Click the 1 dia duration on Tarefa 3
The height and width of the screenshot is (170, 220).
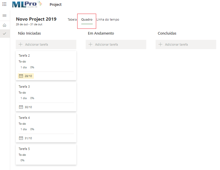[24, 98]
